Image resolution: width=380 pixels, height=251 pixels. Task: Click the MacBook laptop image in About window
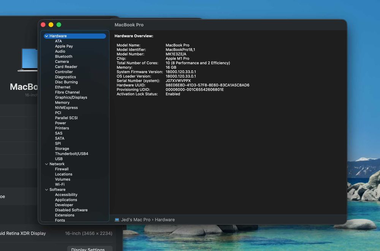(28, 60)
